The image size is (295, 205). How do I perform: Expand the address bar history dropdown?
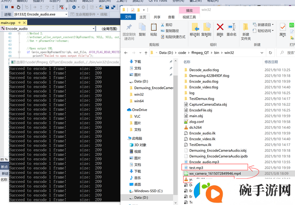coord(262,53)
